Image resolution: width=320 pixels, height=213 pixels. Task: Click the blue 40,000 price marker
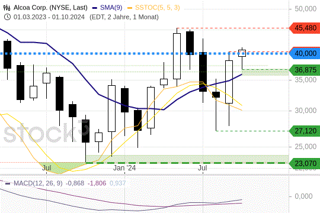(x=305, y=53)
